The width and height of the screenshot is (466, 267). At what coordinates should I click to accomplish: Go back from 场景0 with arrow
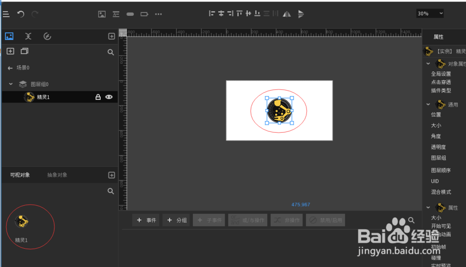coord(10,68)
